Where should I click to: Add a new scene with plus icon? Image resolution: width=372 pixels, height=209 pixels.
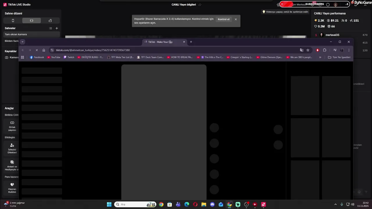57,28
